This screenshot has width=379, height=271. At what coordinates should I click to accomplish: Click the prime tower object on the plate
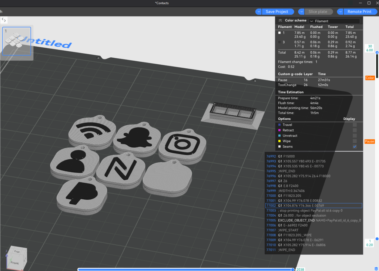[232, 115]
